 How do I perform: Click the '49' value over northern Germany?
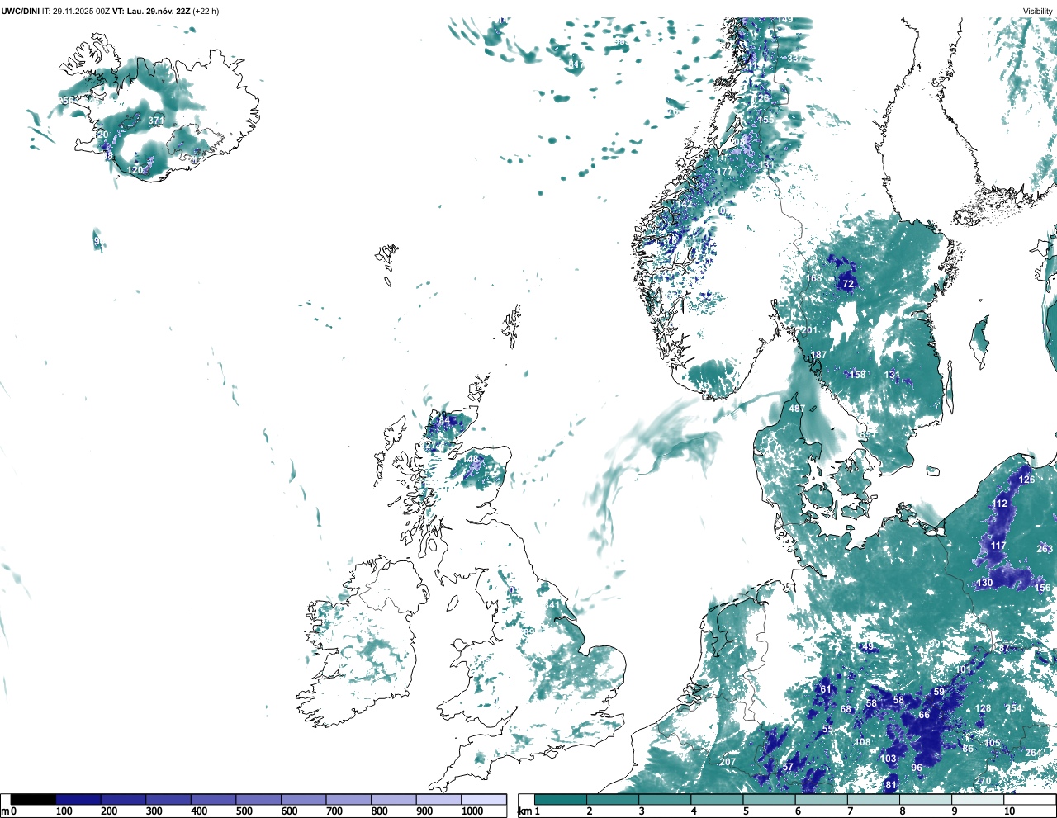(868, 647)
